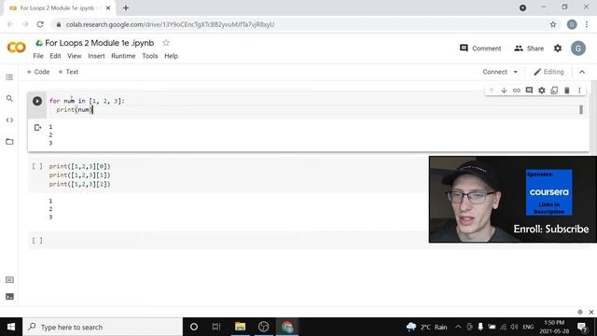Open the code snippets panel icon
This screenshot has height=336, width=597.
point(9,120)
